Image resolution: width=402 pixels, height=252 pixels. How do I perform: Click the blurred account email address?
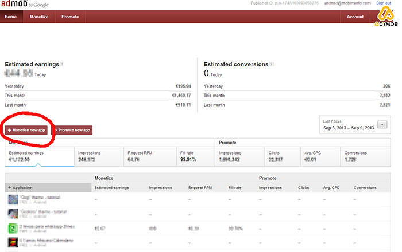pos(347,3)
